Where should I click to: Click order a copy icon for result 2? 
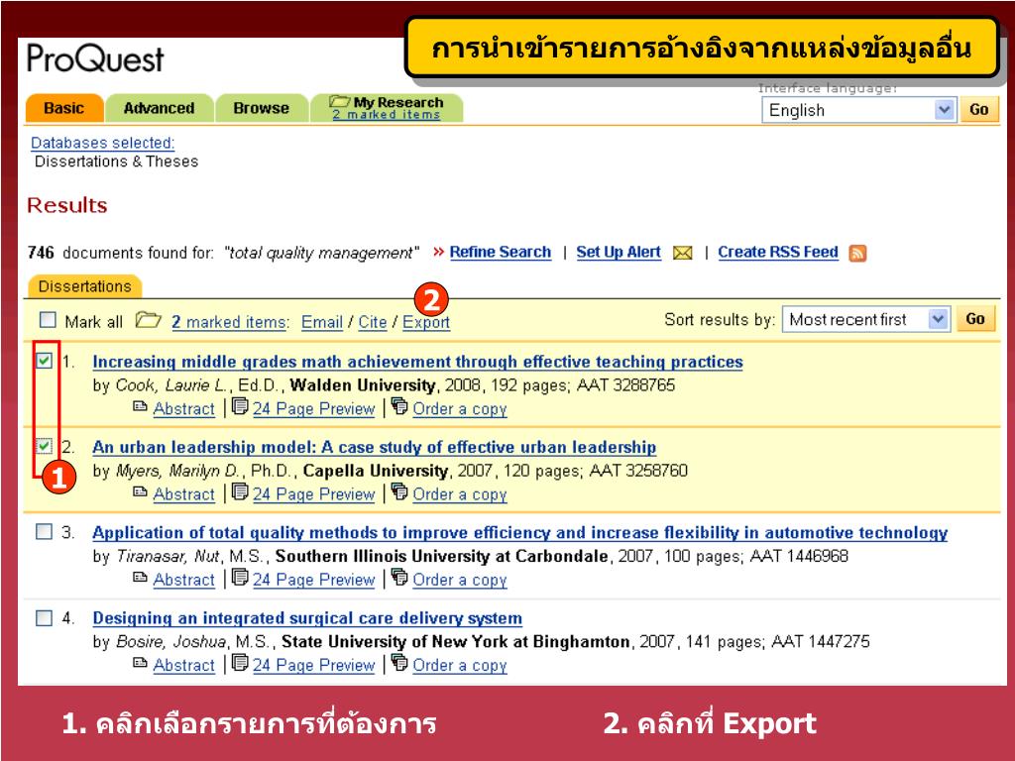[x=400, y=491]
